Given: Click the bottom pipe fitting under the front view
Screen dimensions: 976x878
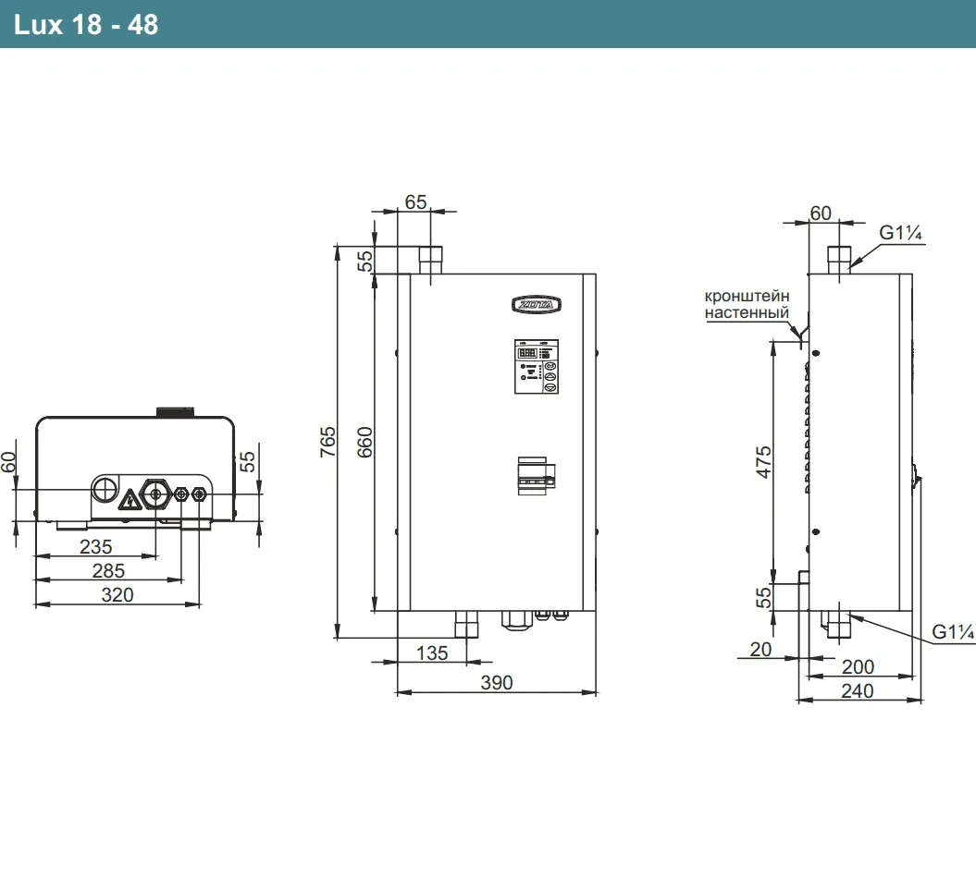Looking at the screenshot, I should [466, 624].
